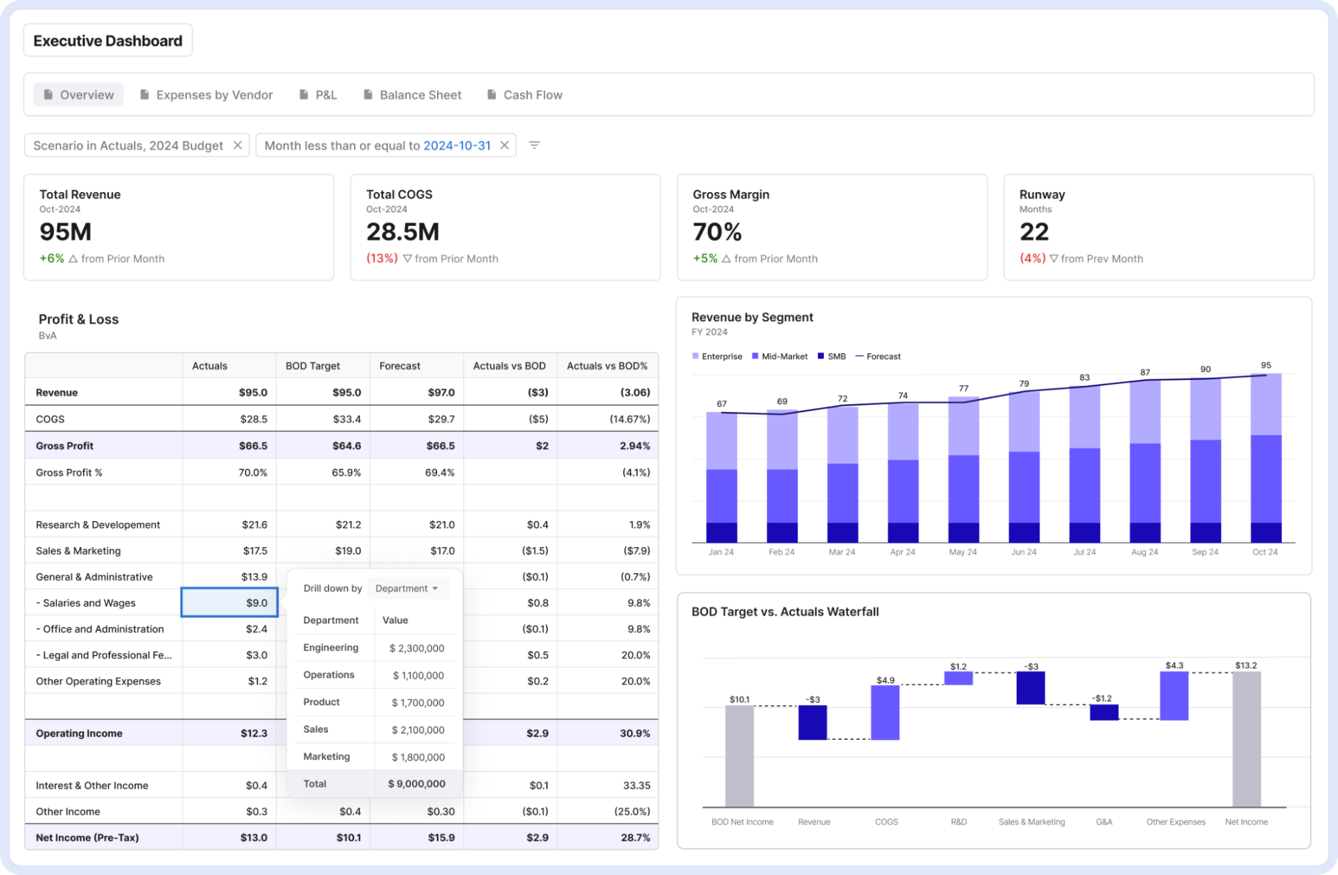Expand the Legal and Professional Fees row
The image size is (1338, 875).
104,655
